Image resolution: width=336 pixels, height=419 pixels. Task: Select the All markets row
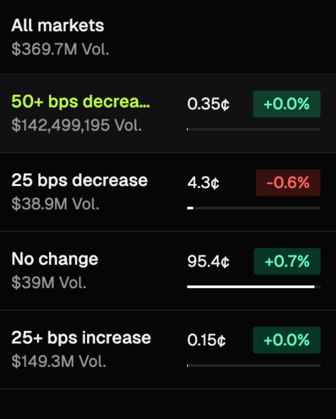[58, 25]
